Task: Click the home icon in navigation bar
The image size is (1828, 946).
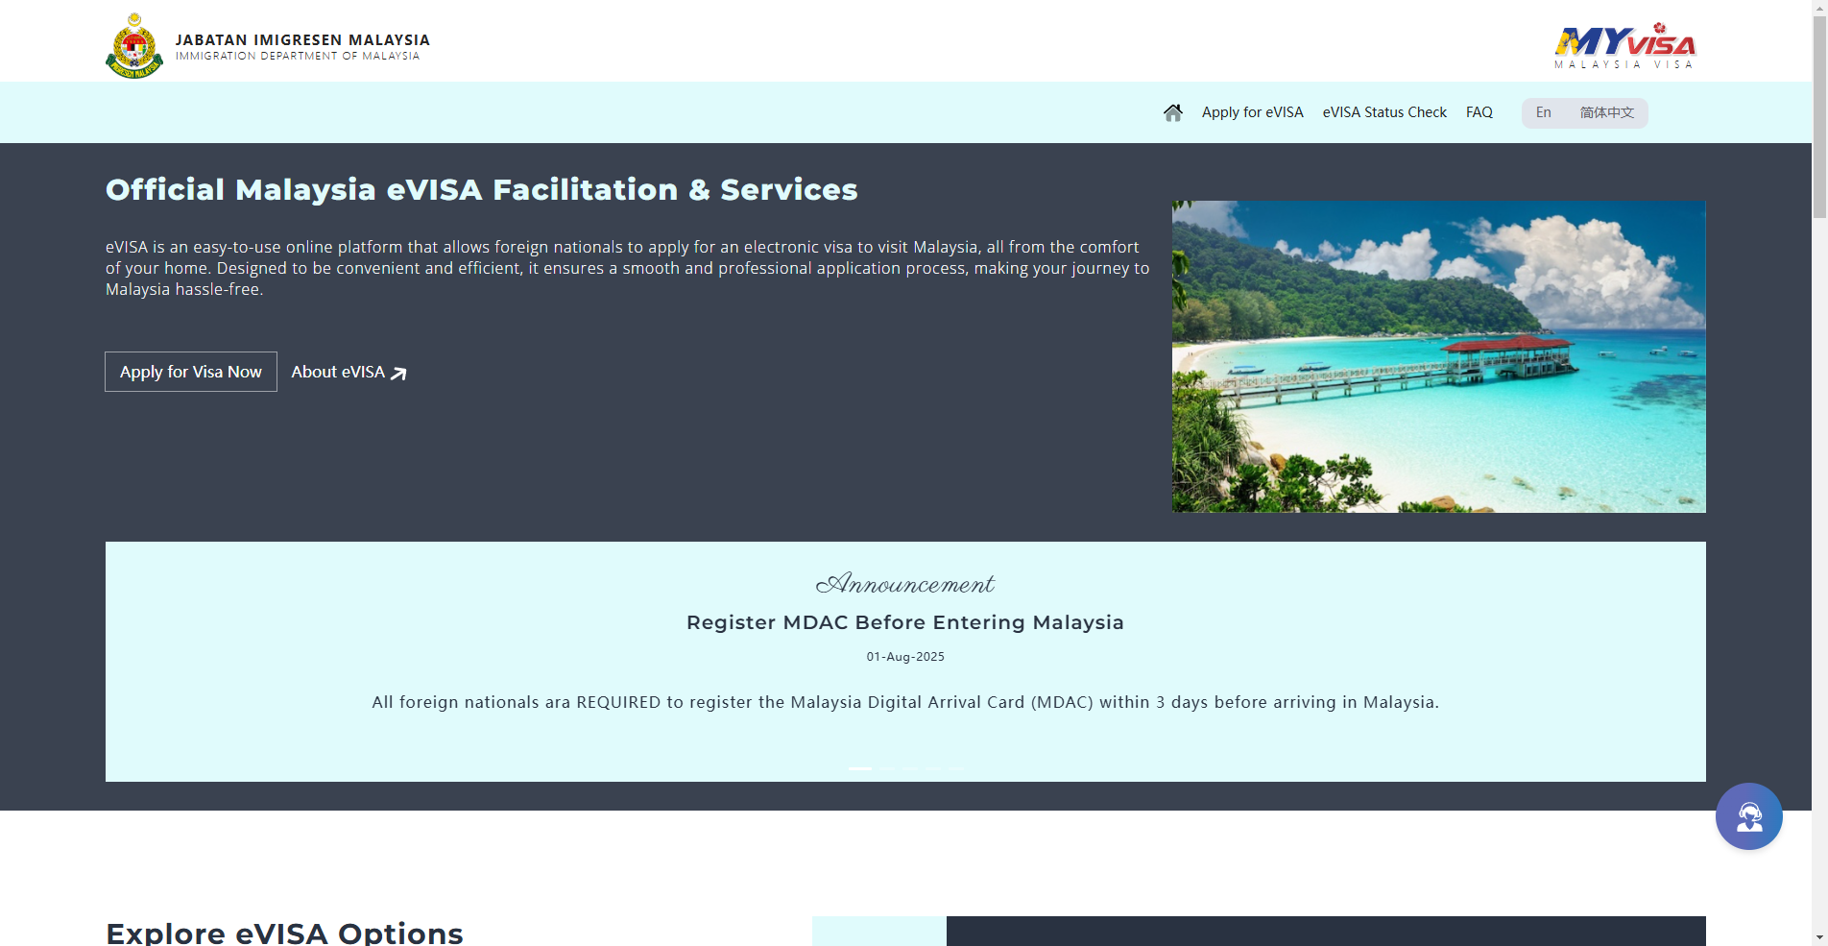Action: pos(1172,112)
